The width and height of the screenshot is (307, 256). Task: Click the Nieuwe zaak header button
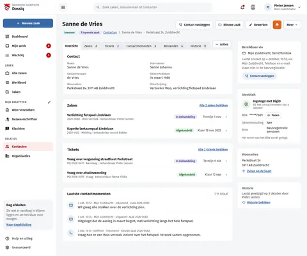pos(230,25)
